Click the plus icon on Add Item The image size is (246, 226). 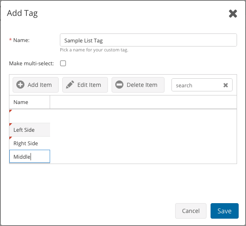pyautogui.click(x=20, y=85)
